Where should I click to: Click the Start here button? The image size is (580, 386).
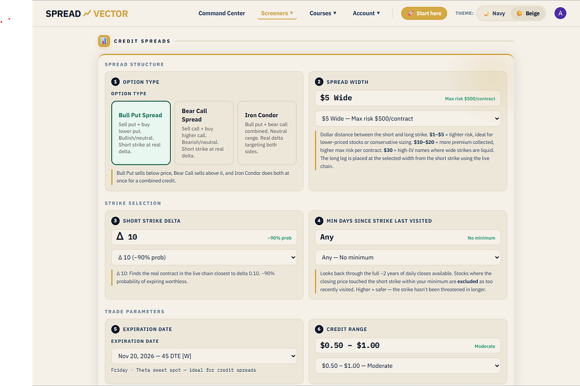point(424,14)
